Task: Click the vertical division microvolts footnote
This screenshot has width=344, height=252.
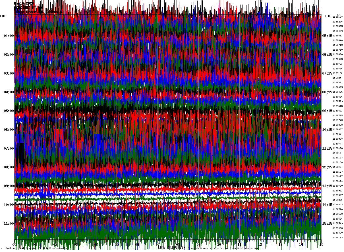Action: click(x=36, y=248)
